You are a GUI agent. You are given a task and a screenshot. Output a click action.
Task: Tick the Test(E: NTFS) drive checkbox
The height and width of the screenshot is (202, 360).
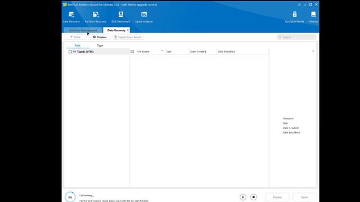[x=70, y=52]
